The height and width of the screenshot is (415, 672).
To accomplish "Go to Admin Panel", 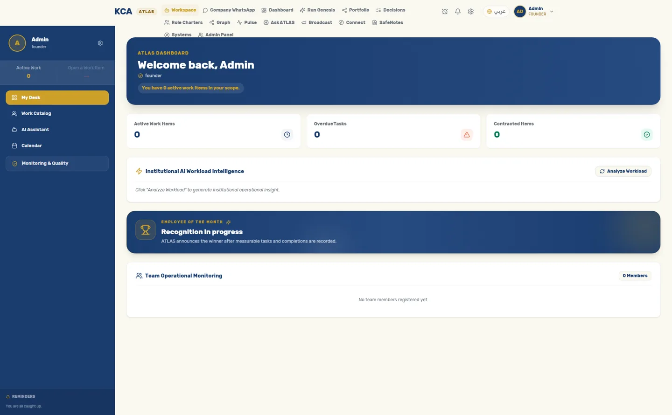I will point(216,35).
